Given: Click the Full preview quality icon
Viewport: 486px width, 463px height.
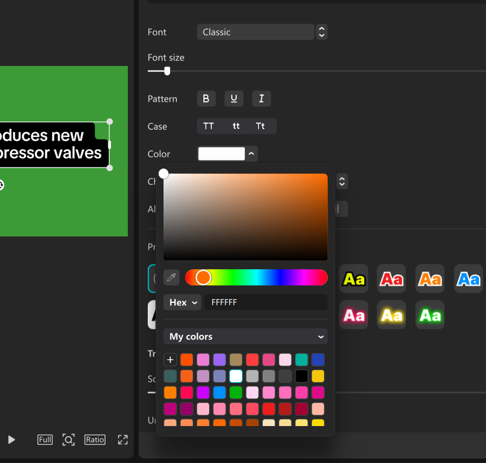Looking at the screenshot, I should 45,439.
